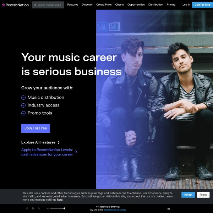Click the 'Your music career is serious business' headline
Image resolution: width=213 pixels, height=213 pixels.
71,64
